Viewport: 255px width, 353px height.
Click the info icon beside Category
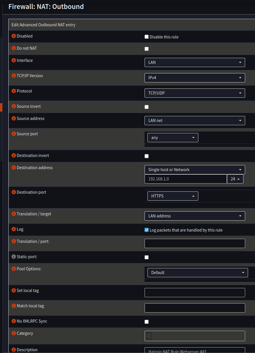(14, 333)
